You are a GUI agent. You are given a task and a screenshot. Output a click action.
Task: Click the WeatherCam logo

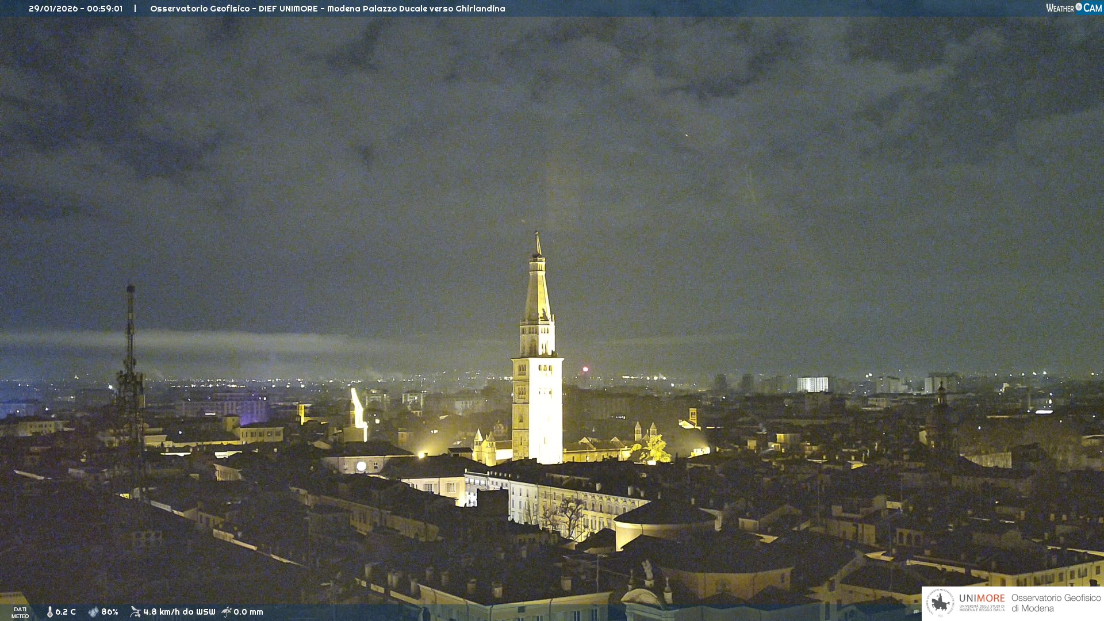1074,8
